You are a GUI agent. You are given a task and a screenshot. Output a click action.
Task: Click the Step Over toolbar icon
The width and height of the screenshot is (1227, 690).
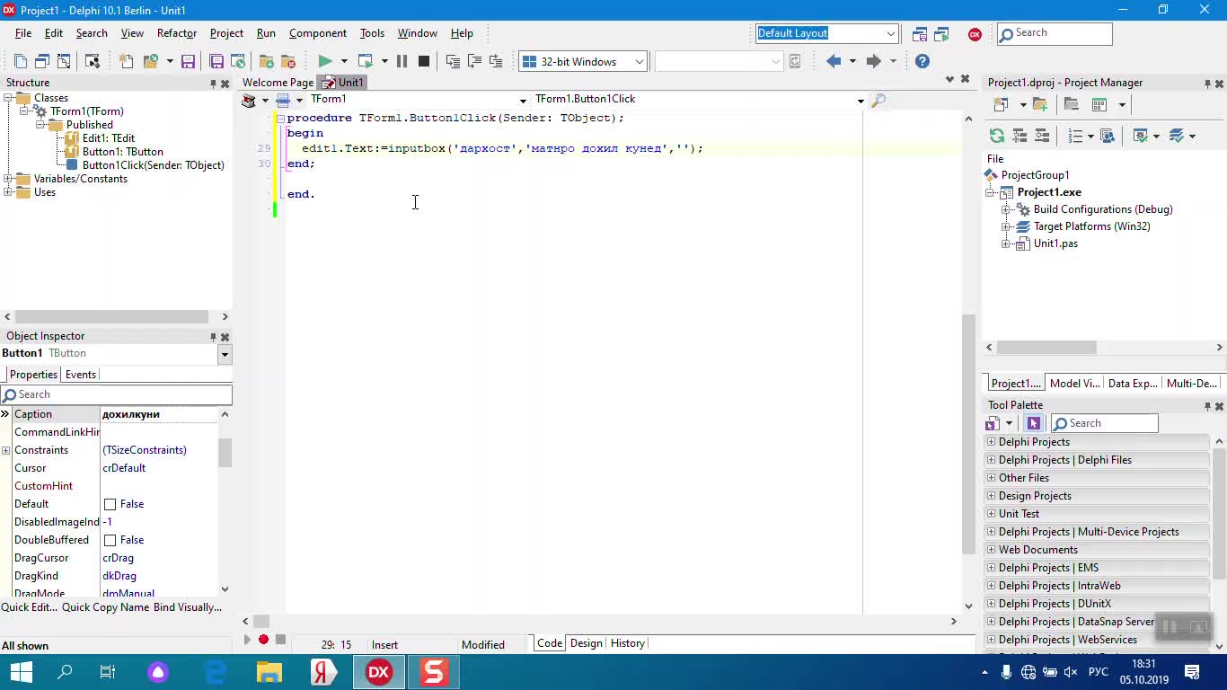point(474,61)
